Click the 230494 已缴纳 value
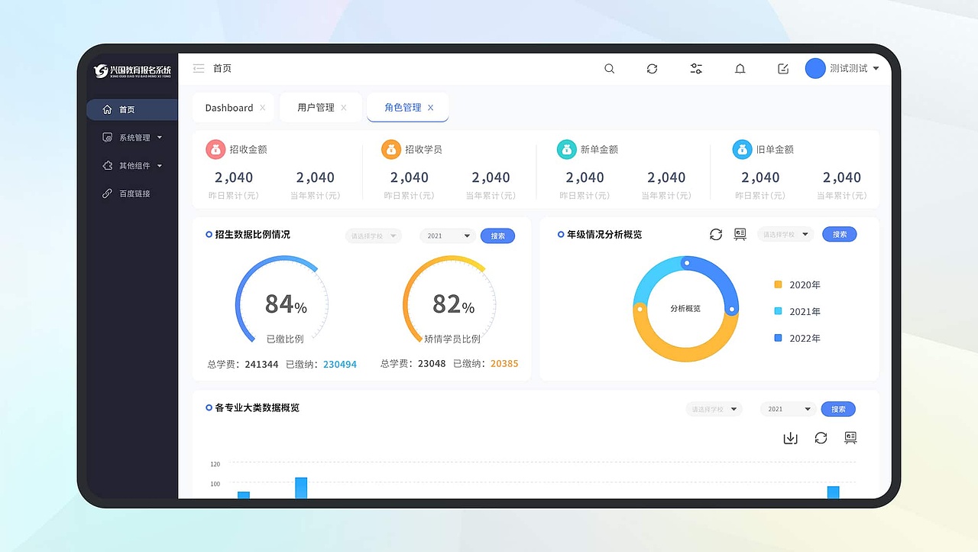This screenshot has width=978, height=552. [340, 365]
